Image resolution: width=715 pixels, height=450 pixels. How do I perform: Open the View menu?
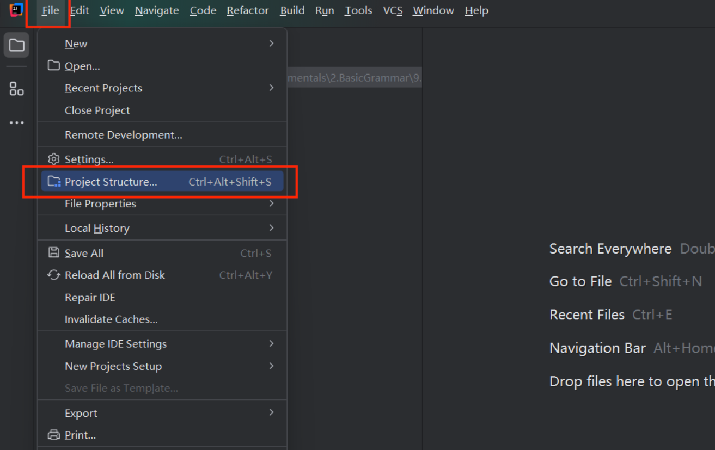click(112, 10)
